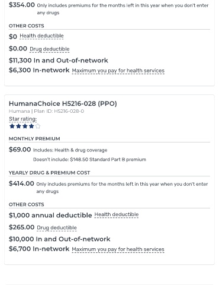
Task: Click the first filled star in rating
Action: coord(12,126)
